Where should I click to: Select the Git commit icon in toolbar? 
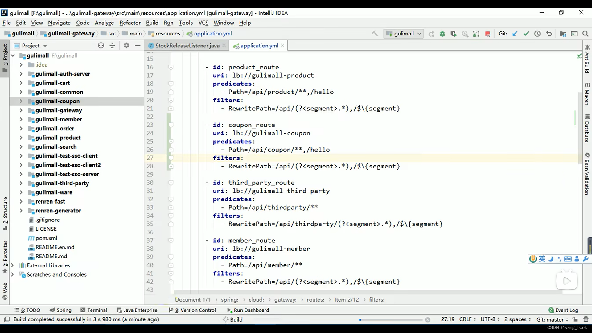pyautogui.click(x=526, y=34)
